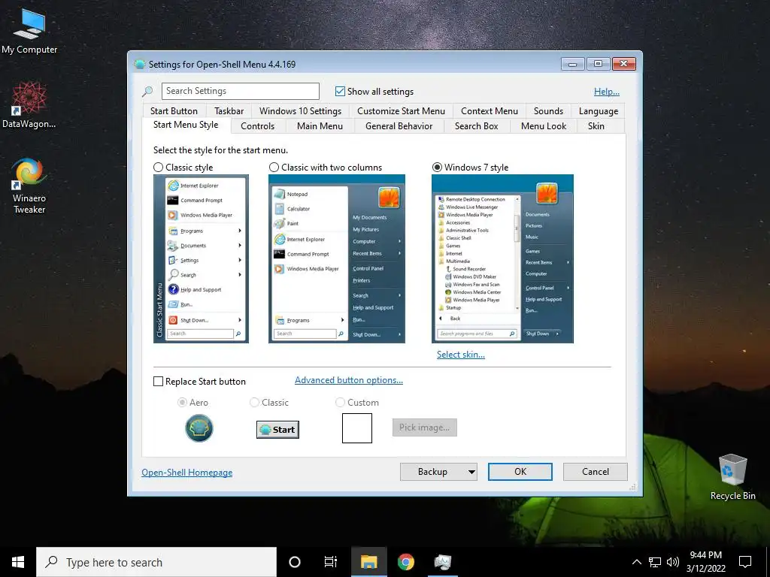Click the disabled Pick image button

click(424, 427)
